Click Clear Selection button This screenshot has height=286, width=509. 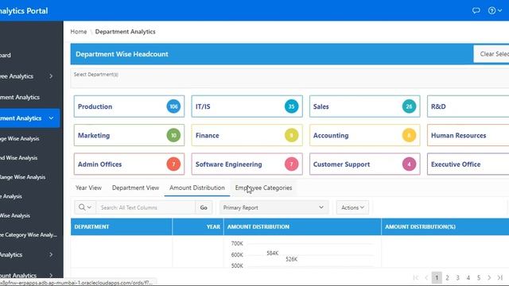[x=492, y=54]
